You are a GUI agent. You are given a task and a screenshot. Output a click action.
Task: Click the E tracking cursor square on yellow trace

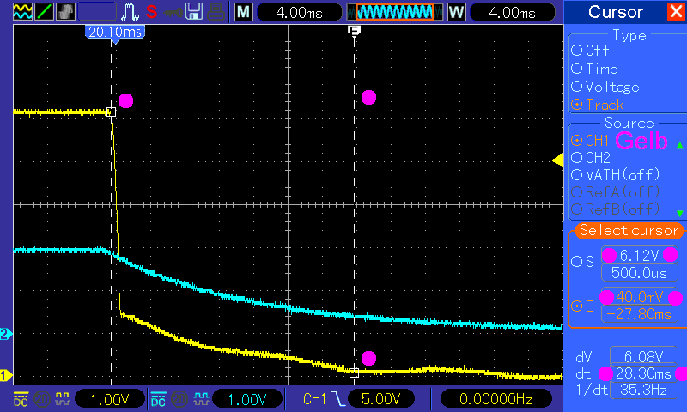click(354, 373)
